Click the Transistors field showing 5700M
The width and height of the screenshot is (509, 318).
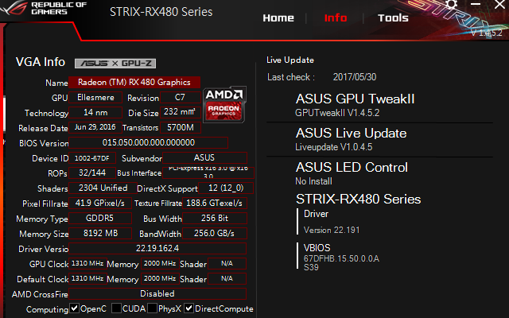click(181, 127)
